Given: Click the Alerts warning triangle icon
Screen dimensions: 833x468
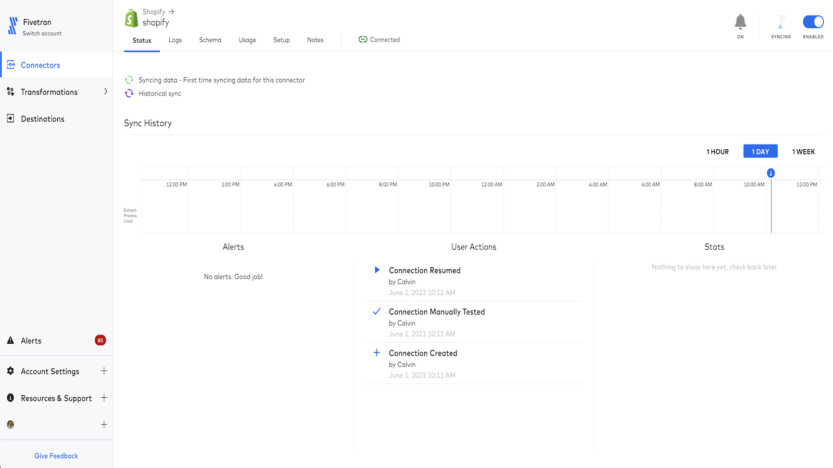Looking at the screenshot, I should coord(10,341).
